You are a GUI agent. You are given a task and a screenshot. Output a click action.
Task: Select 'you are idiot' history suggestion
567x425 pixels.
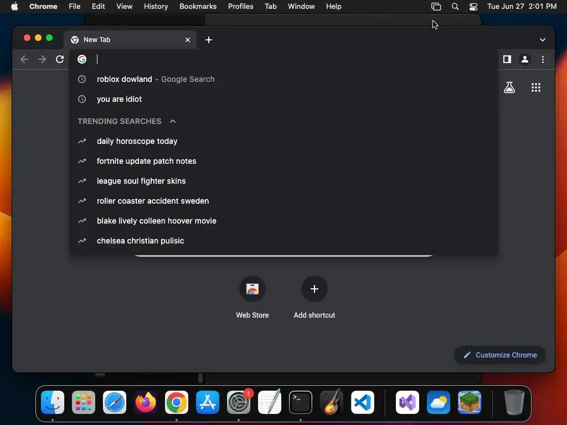pos(283,99)
